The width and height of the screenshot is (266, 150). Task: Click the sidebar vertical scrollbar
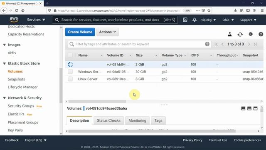[x=61, y=85]
